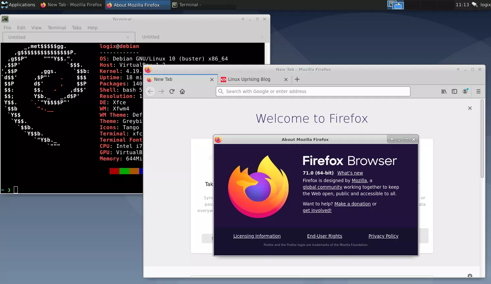Open the What's new link

350,173
